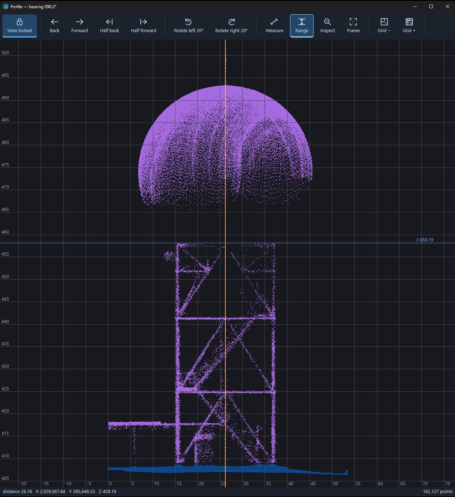Click the Half forward arrow icon

tap(143, 22)
